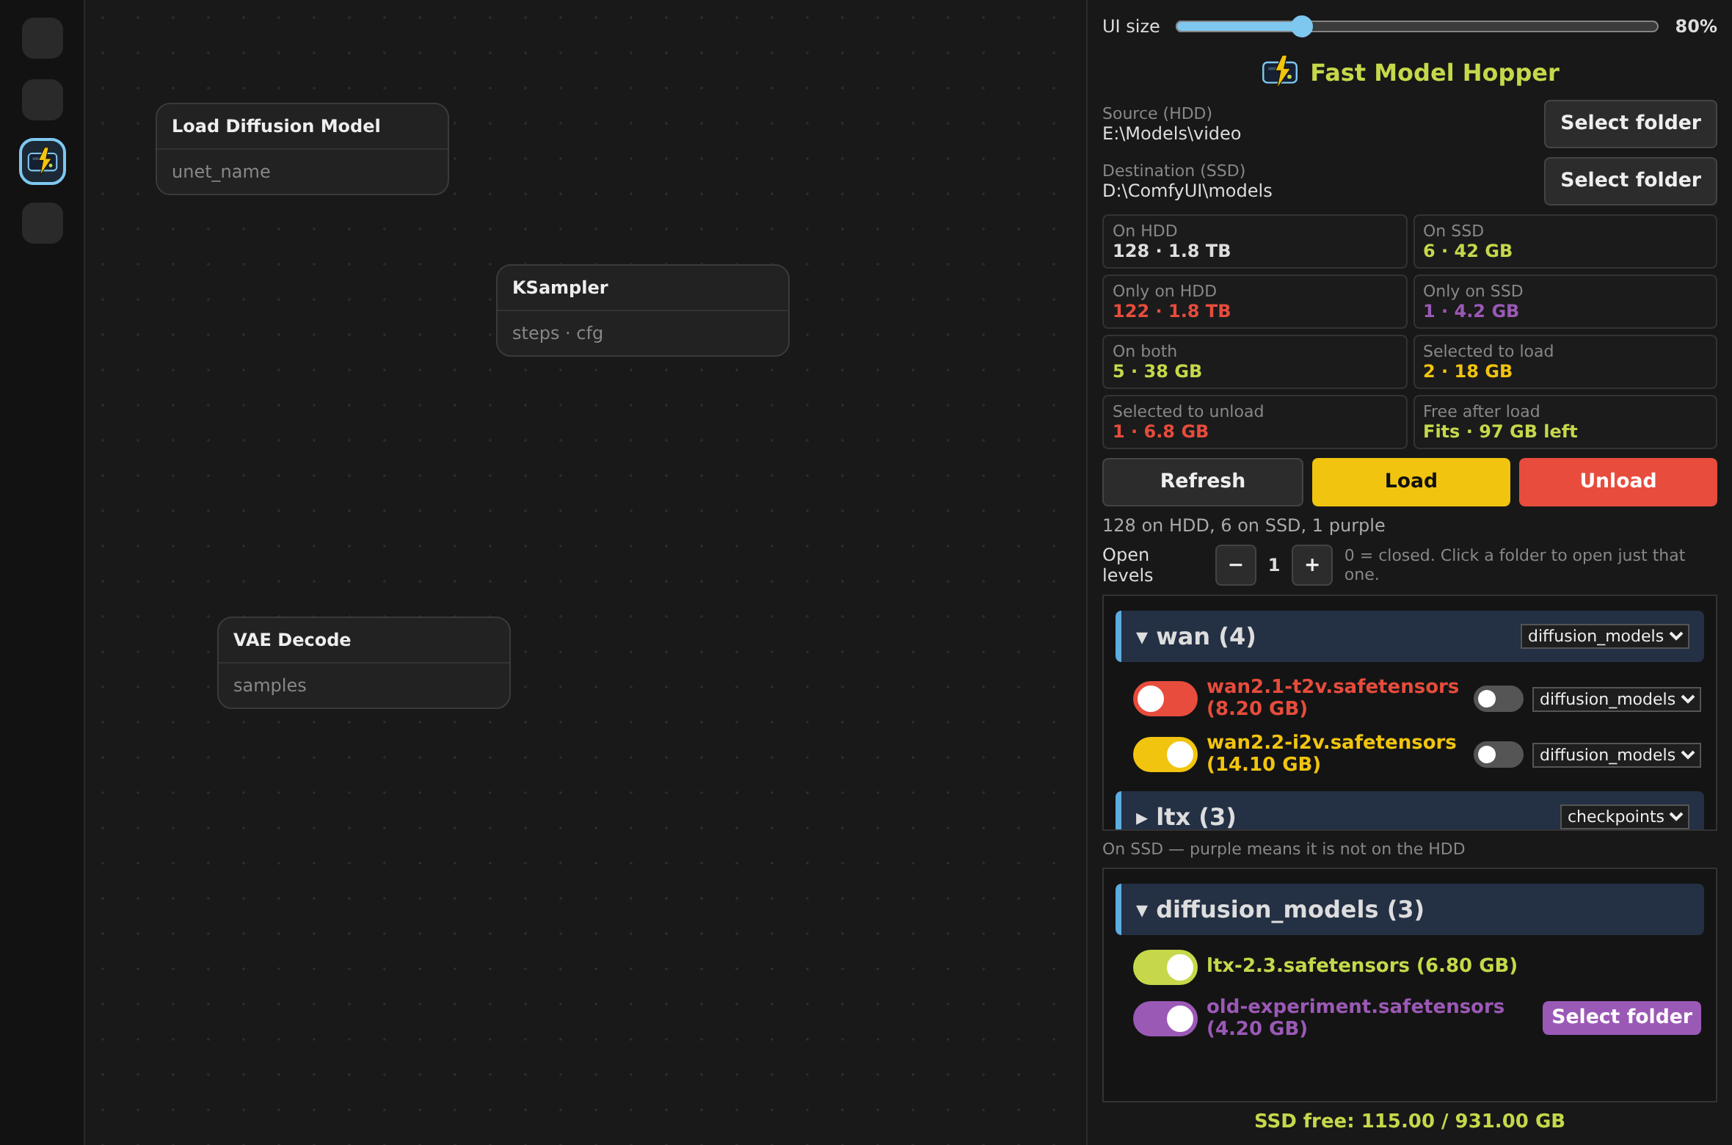The width and height of the screenshot is (1732, 1145).
Task: Click the samples row in VAE Decode
Action: tap(363, 686)
